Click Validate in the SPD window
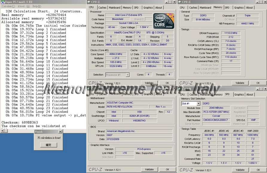This screenshot has height=173, width=267. coord(240,170)
